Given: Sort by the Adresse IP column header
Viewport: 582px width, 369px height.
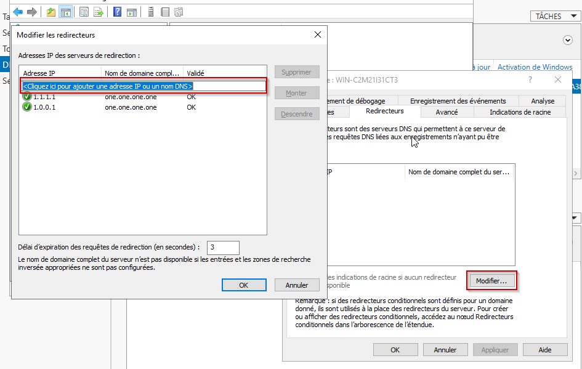Looking at the screenshot, I should [60, 73].
